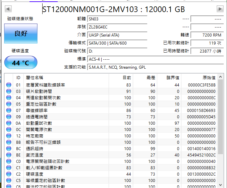The height and width of the screenshot is (188, 227).
Task: Go to next disk with right arrow
Action: 220,9
